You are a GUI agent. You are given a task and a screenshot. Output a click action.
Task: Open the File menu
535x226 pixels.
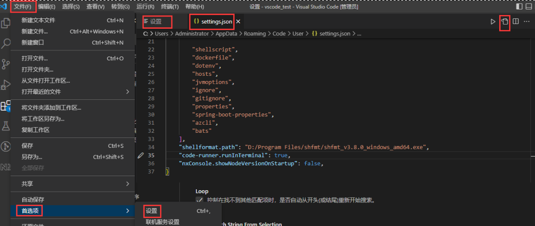pos(23,7)
